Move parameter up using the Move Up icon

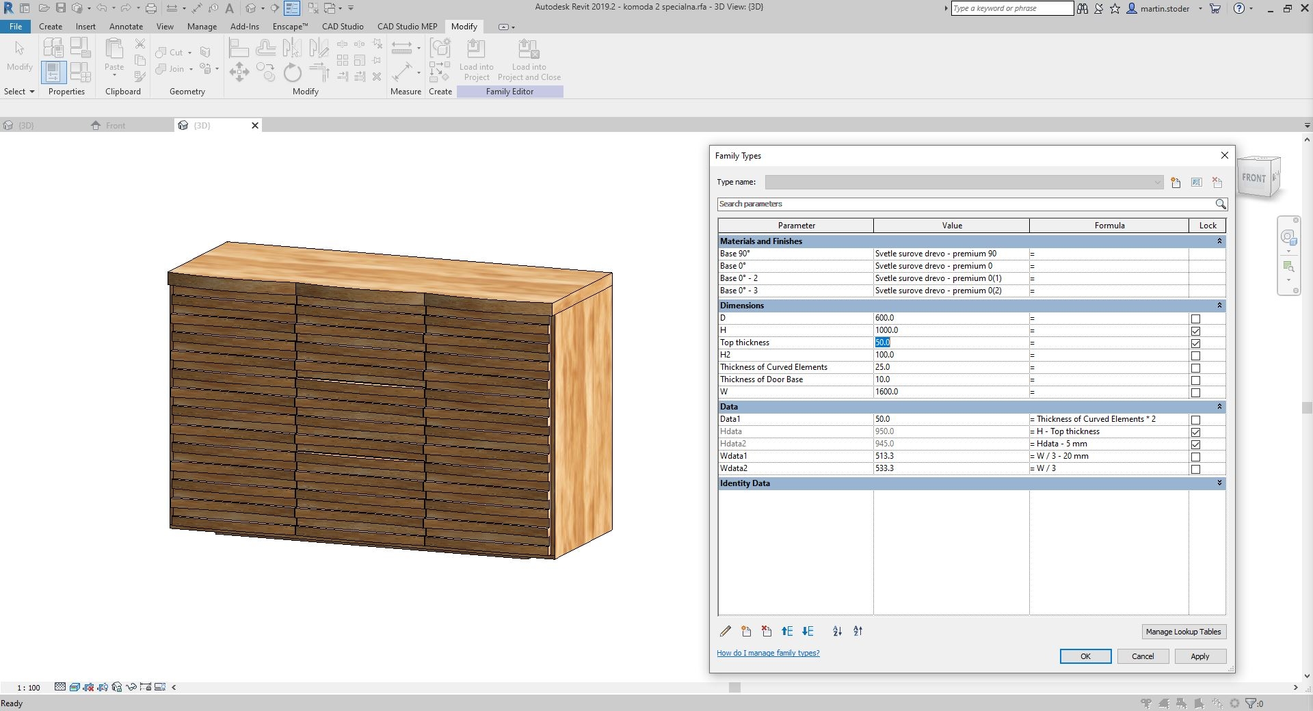click(x=786, y=632)
